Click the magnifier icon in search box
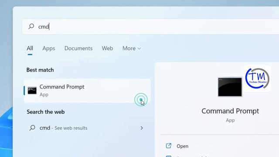Image resolution: width=279 pixels, height=157 pixels. (x=31, y=26)
